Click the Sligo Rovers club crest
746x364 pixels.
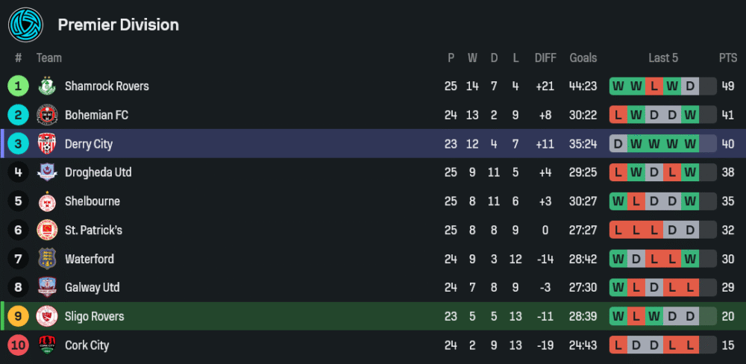point(47,316)
